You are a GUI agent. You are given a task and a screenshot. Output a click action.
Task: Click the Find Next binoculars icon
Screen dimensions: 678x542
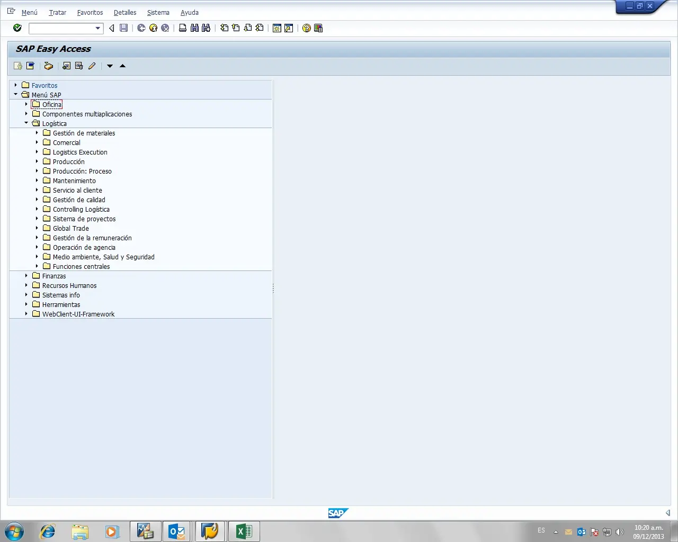point(206,28)
